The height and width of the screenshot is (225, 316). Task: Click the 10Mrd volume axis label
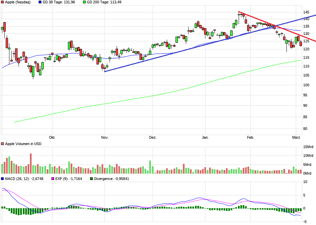pyautogui.click(x=308, y=155)
